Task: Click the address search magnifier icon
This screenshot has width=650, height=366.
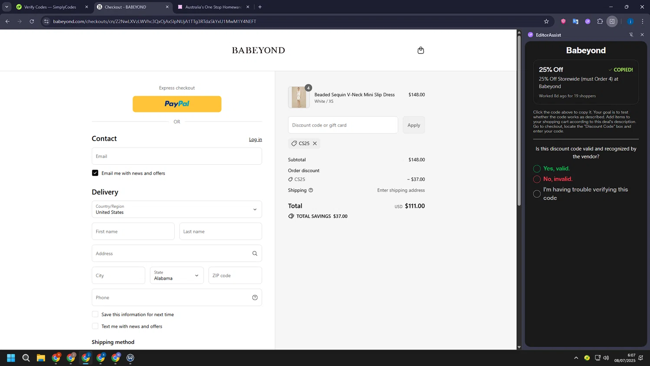Action: pyautogui.click(x=255, y=254)
